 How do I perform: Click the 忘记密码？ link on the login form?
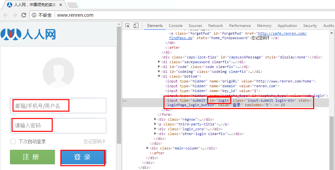(x=94, y=141)
